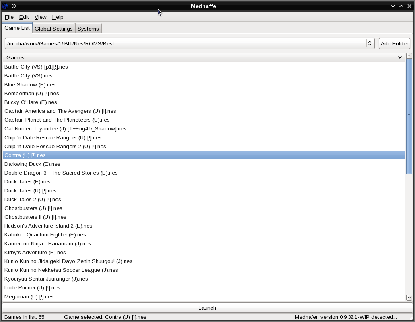This screenshot has height=322, width=415.
Task: Select Hudson's Adventure Island 2 (E).nes
Action: 204,226
